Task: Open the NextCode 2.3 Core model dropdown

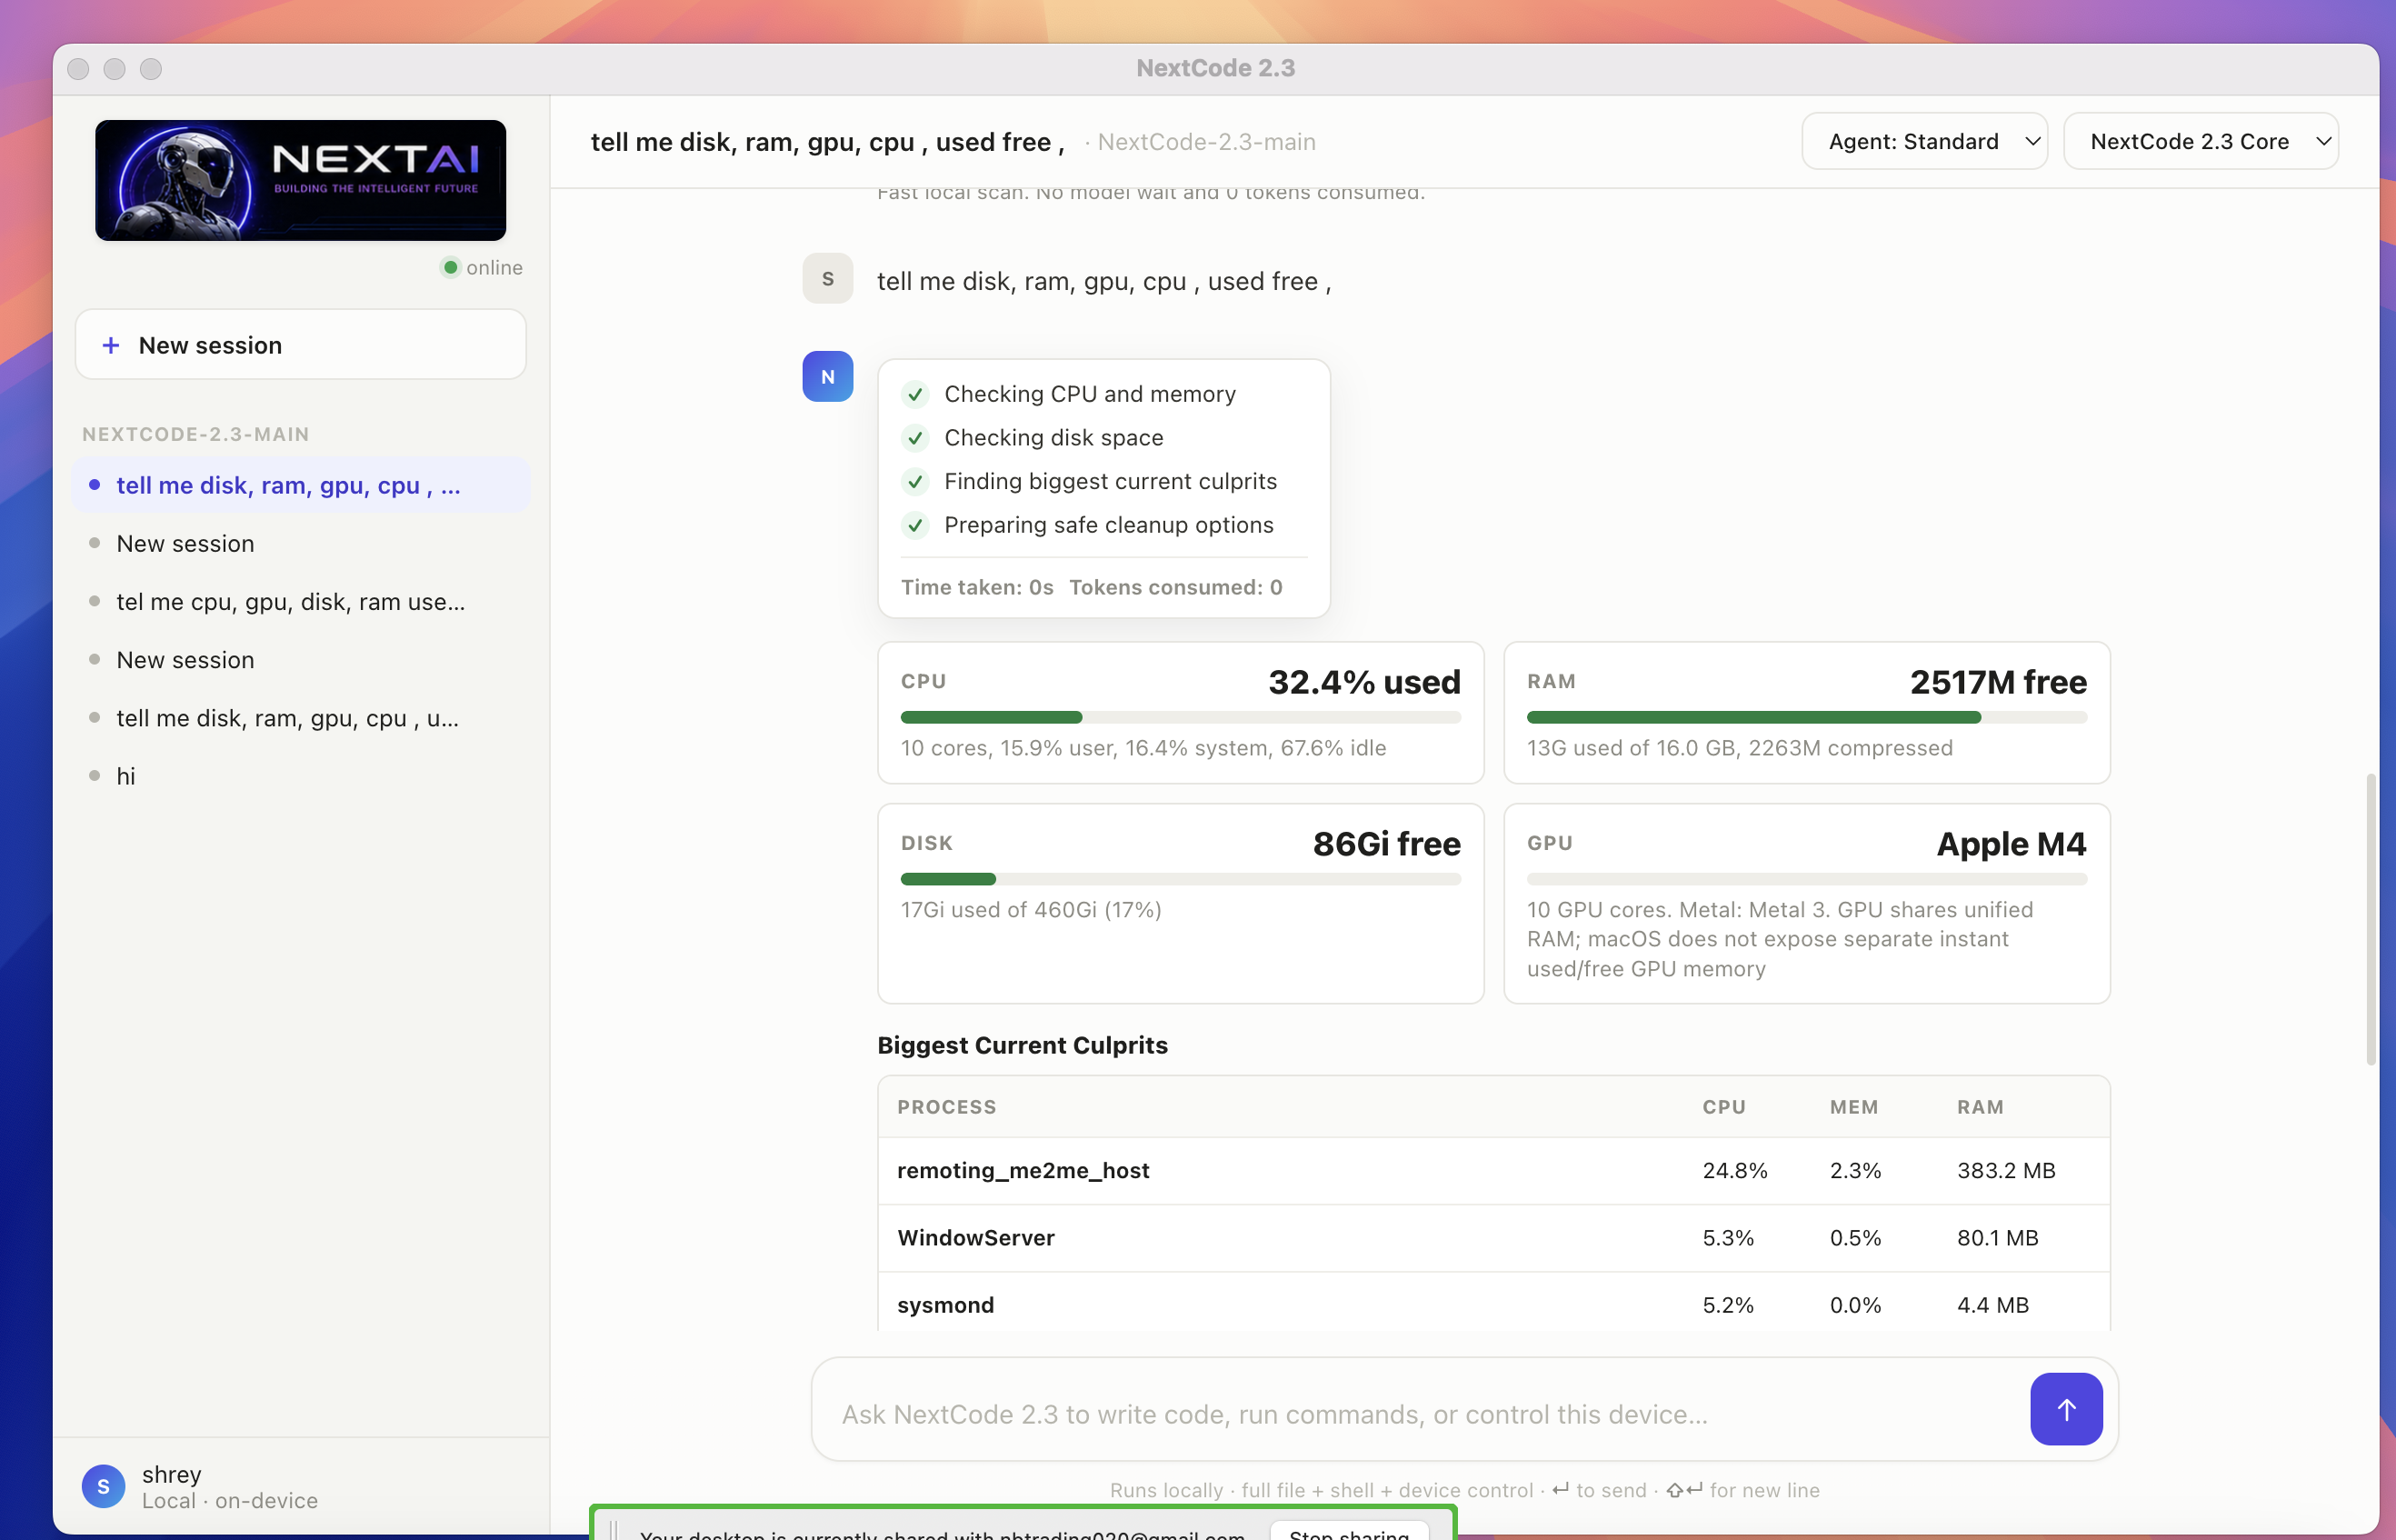Action: click(x=2200, y=141)
